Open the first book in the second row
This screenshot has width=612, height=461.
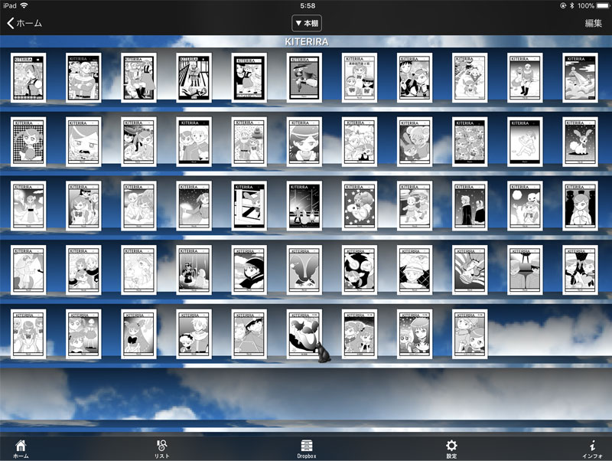tap(28, 142)
